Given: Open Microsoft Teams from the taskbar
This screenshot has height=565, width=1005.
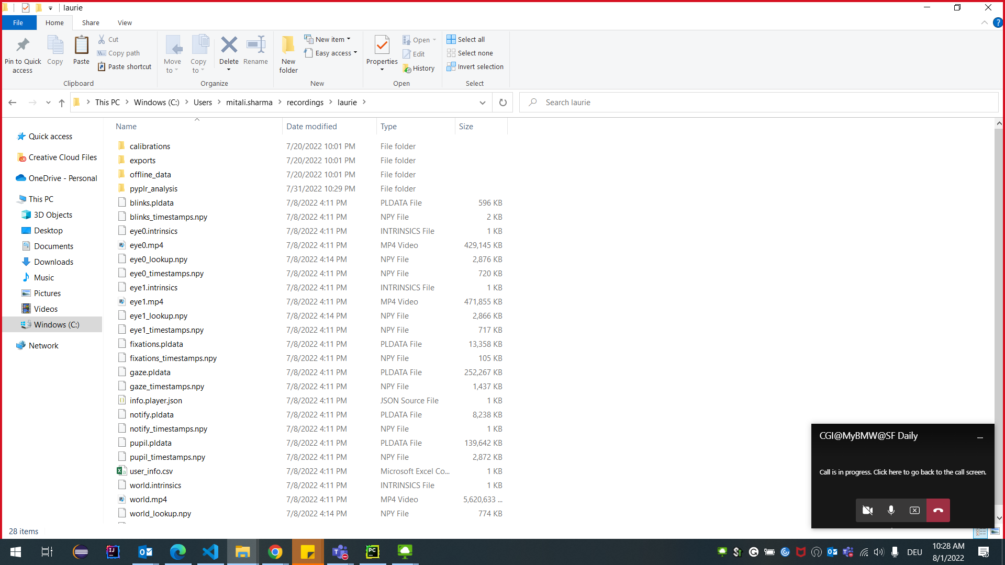Looking at the screenshot, I should click(x=340, y=551).
